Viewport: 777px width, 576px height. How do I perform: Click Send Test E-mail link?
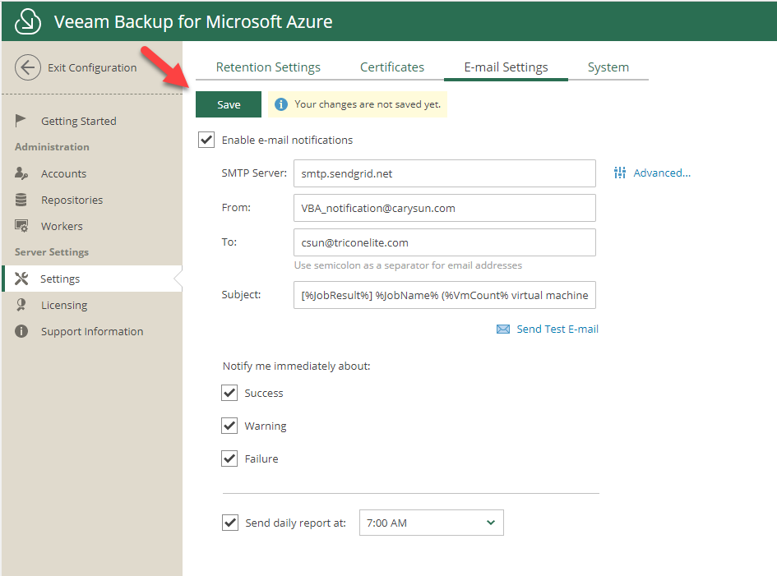(557, 329)
